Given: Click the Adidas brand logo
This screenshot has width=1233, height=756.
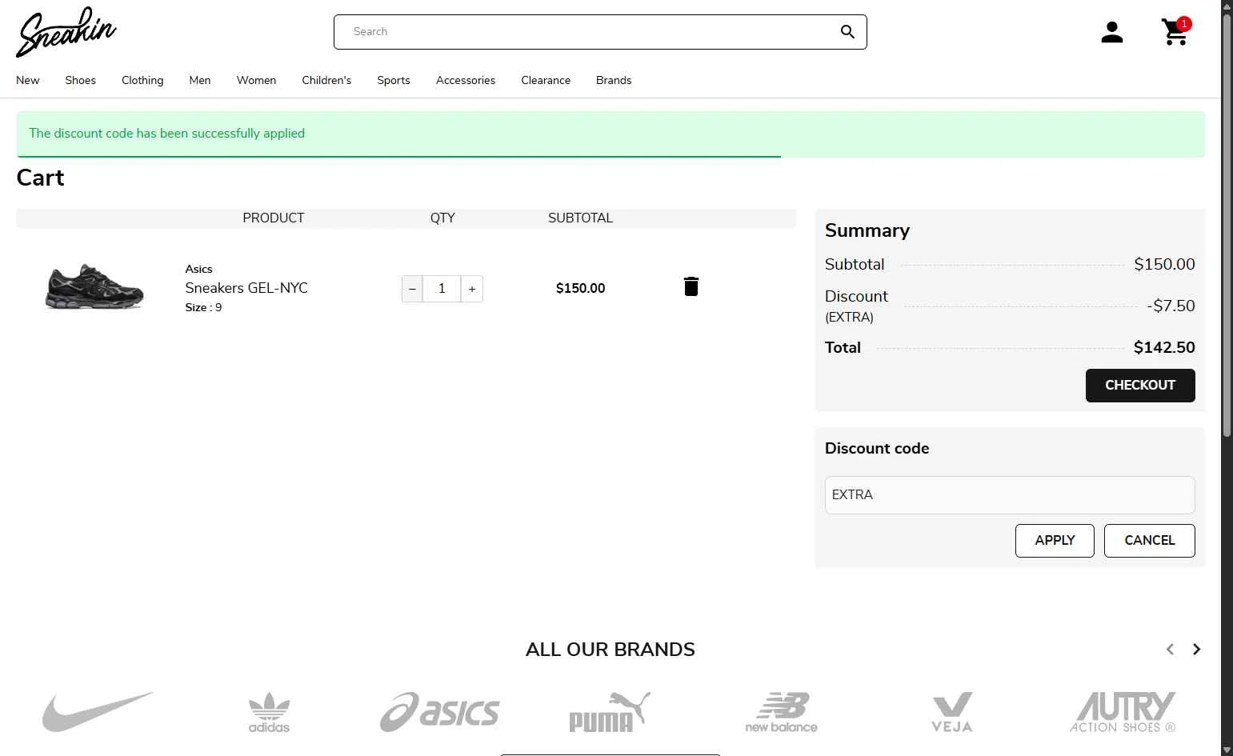Looking at the screenshot, I should coord(269,712).
